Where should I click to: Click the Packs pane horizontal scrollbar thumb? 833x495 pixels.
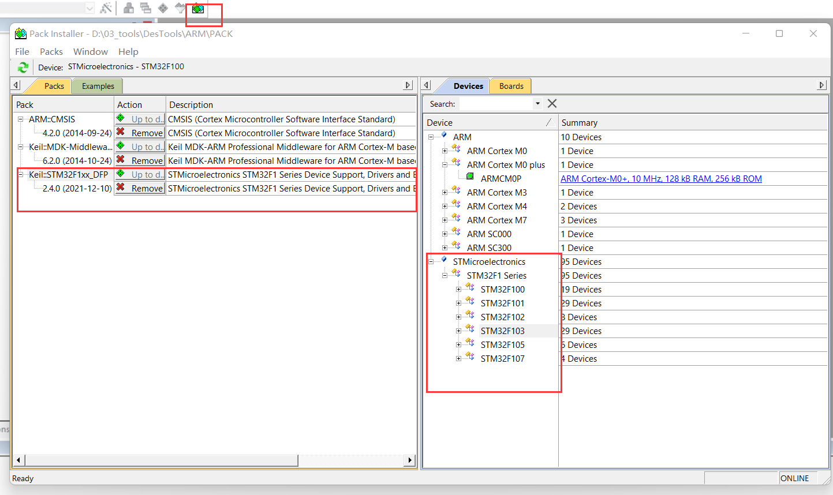(x=161, y=460)
